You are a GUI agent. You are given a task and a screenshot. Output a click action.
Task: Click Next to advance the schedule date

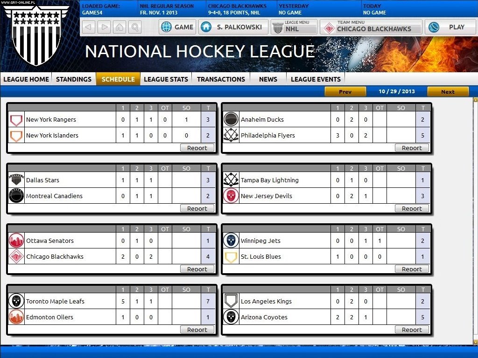448,91
